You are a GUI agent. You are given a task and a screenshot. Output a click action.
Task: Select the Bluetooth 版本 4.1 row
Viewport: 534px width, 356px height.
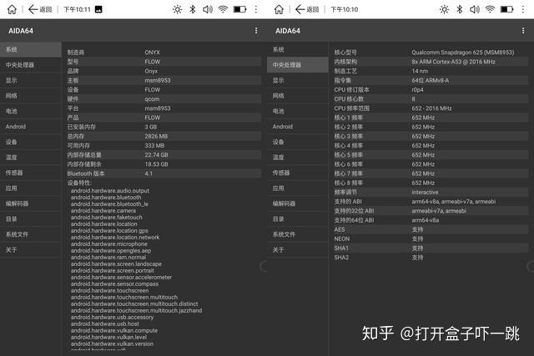(x=164, y=173)
